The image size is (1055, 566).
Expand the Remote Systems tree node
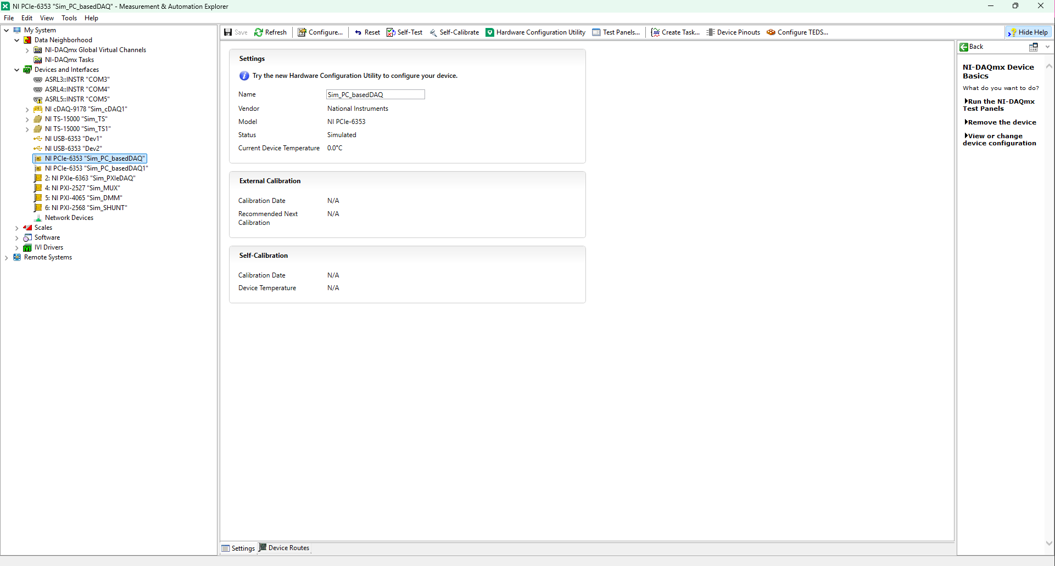(7, 257)
